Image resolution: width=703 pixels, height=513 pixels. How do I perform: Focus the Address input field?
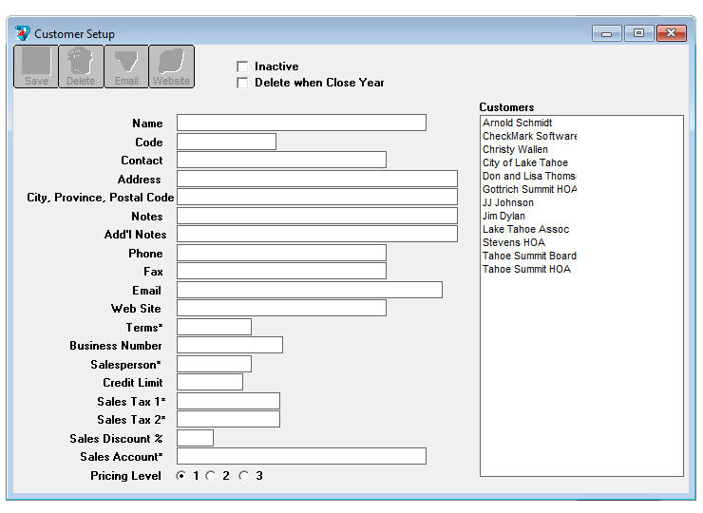coord(317,179)
